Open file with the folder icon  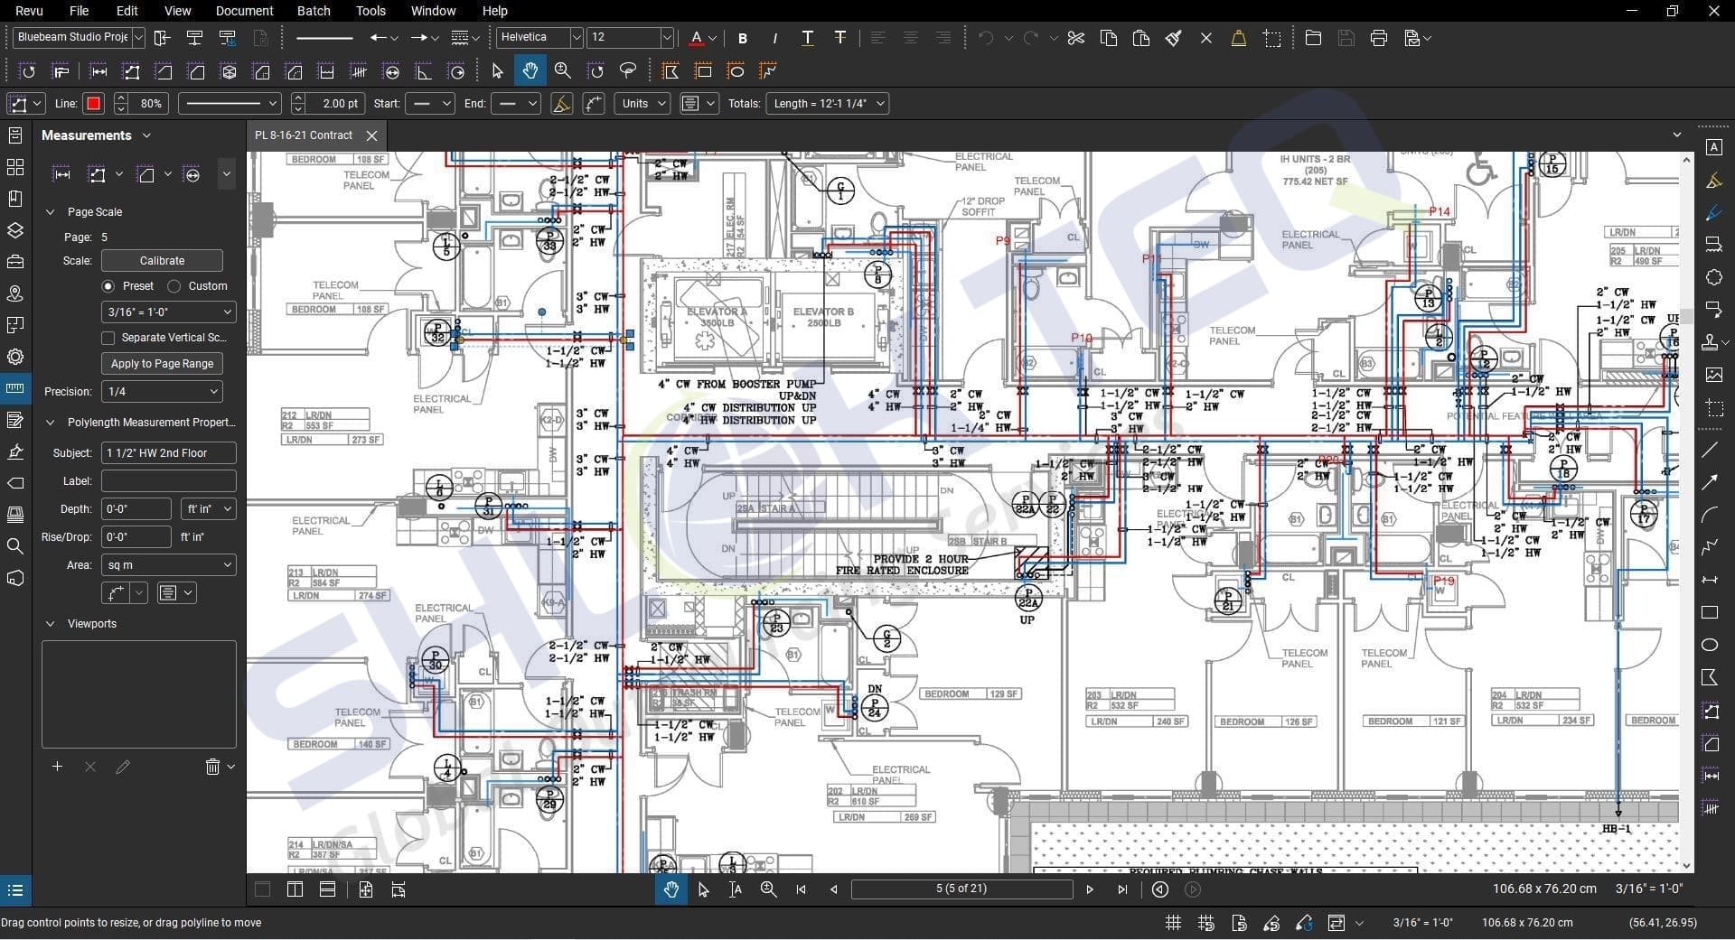(1313, 38)
